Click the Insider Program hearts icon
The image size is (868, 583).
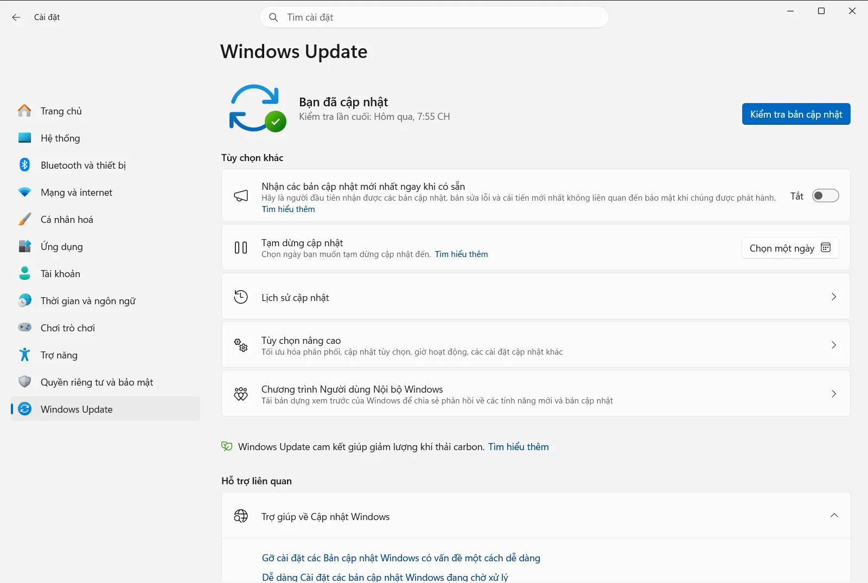click(x=241, y=394)
